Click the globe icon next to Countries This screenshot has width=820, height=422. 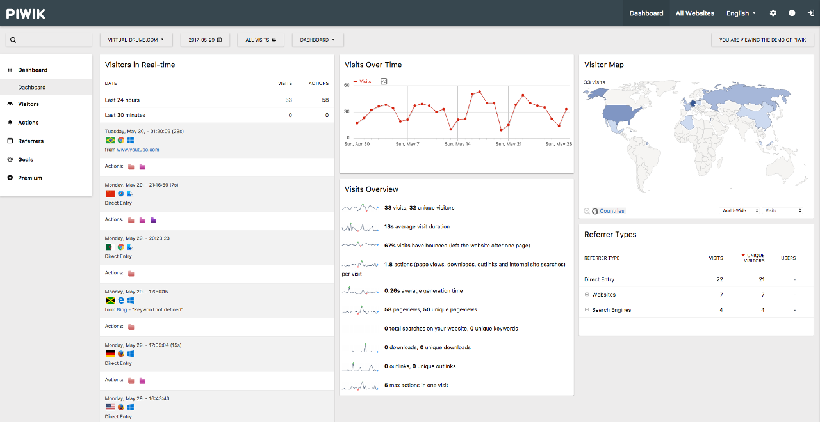pos(594,210)
